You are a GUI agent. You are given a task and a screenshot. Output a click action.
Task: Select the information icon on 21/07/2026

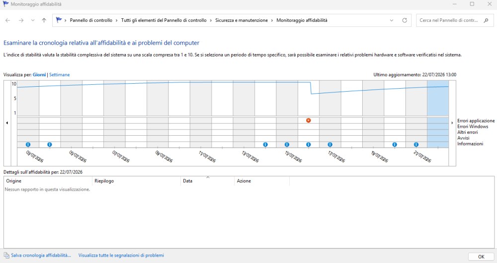416,144
